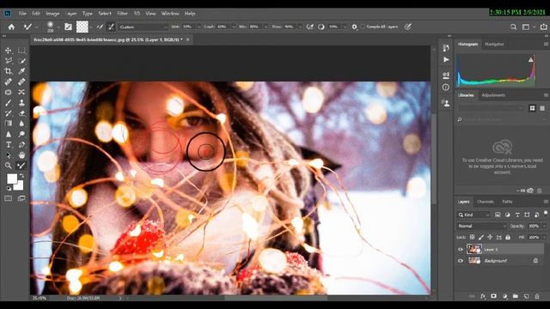550x309 pixels.
Task: Hide Layer 1 with eye icon
Action: (461, 250)
